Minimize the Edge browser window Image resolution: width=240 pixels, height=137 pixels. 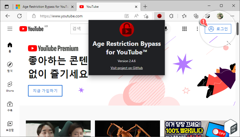209,6
